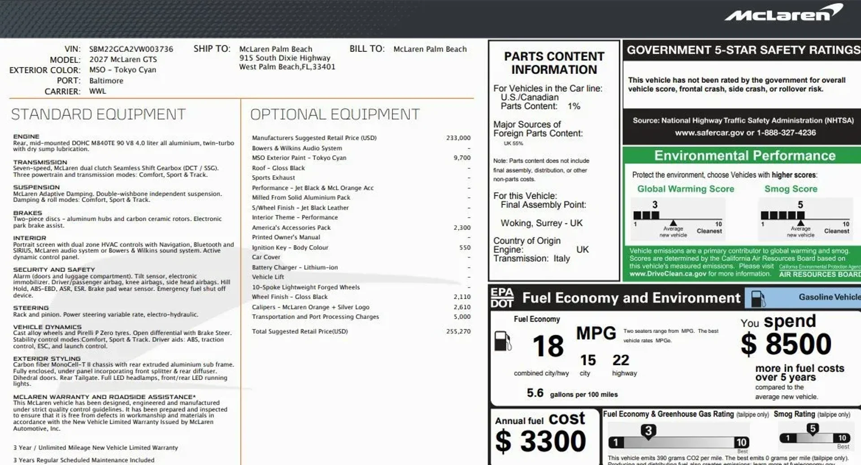Click the 9,700 Tokyo Cyan paint price

point(462,158)
